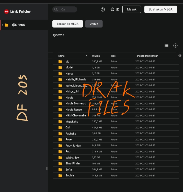The width and height of the screenshot is (183, 192).
Task: Select the Nikki Chavanelle folder name
Action: click(76, 116)
